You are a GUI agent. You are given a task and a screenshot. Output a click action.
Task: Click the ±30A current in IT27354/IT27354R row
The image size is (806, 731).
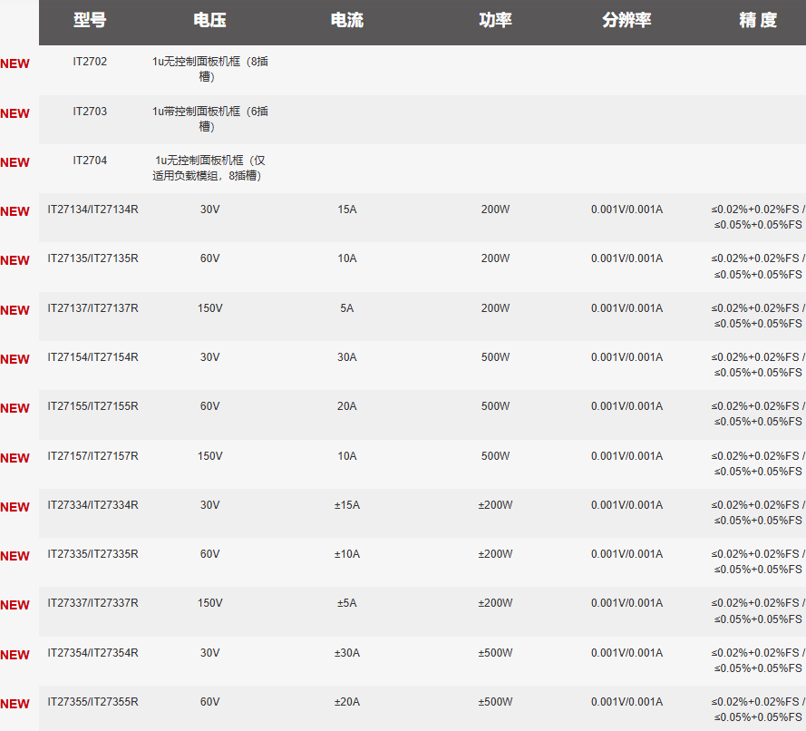point(347,652)
